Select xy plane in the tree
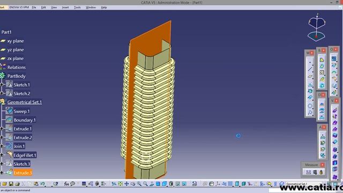This screenshot has height=193, width=343. point(16,41)
